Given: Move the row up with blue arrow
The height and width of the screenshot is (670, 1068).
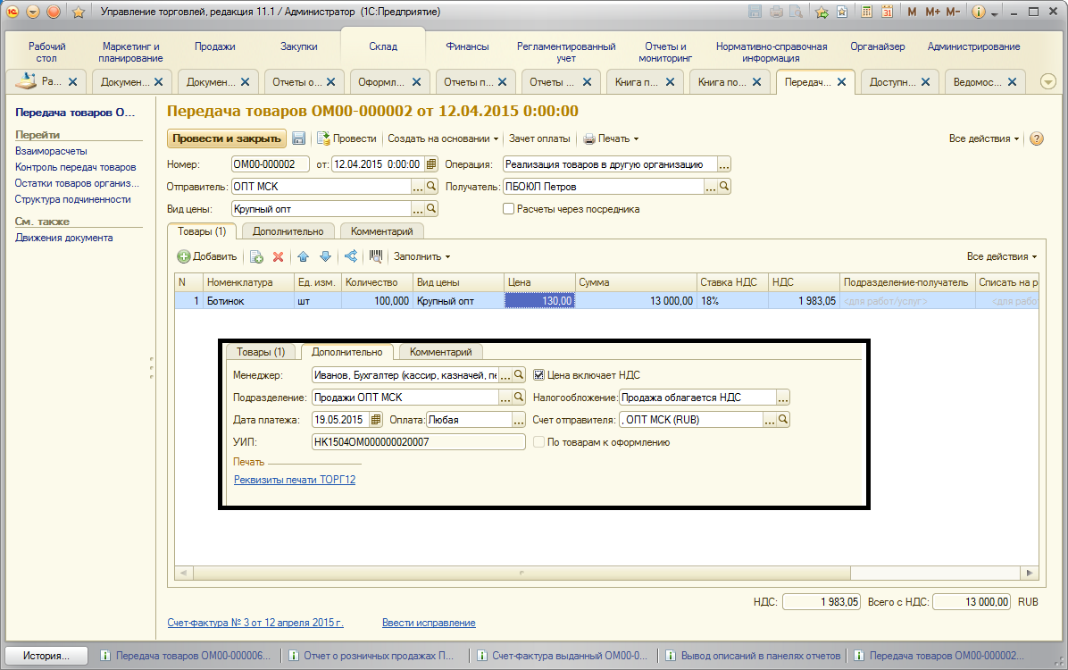Looking at the screenshot, I should (x=303, y=256).
